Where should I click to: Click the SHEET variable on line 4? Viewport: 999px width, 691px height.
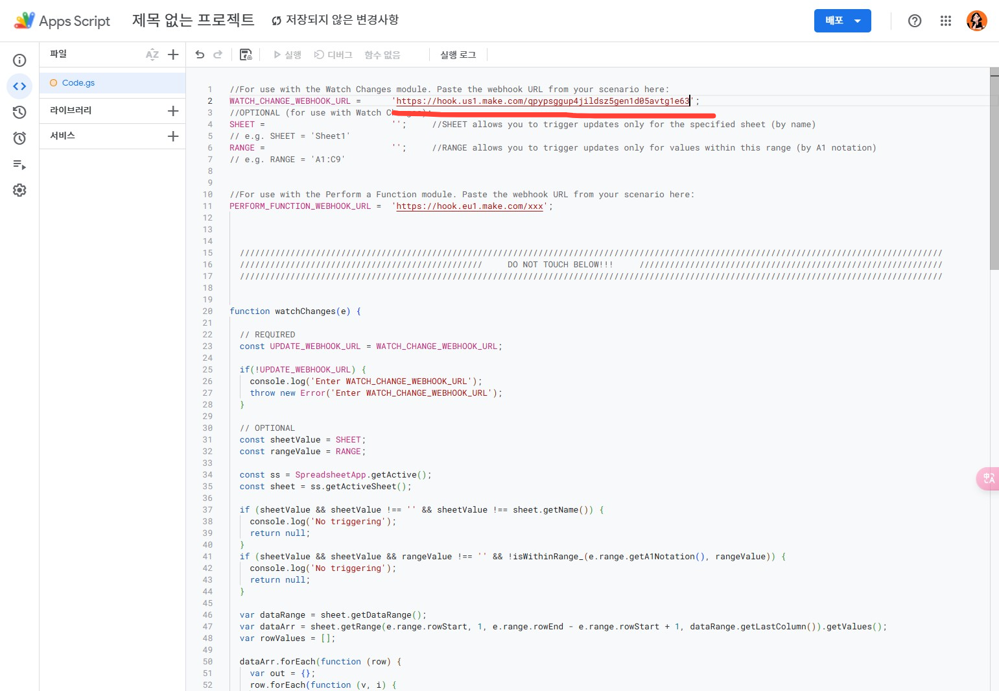click(x=242, y=125)
